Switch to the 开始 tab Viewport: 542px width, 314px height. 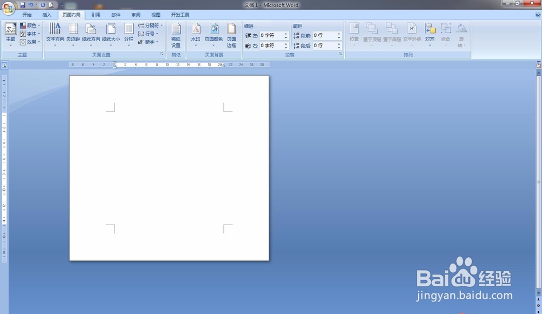coord(27,15)
